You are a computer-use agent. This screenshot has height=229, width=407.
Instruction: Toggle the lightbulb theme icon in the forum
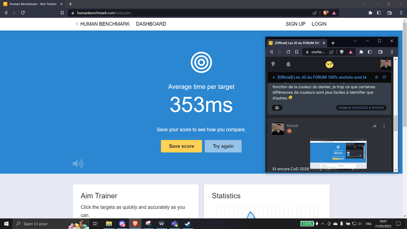pyautogui.click(x=273, y=64)
